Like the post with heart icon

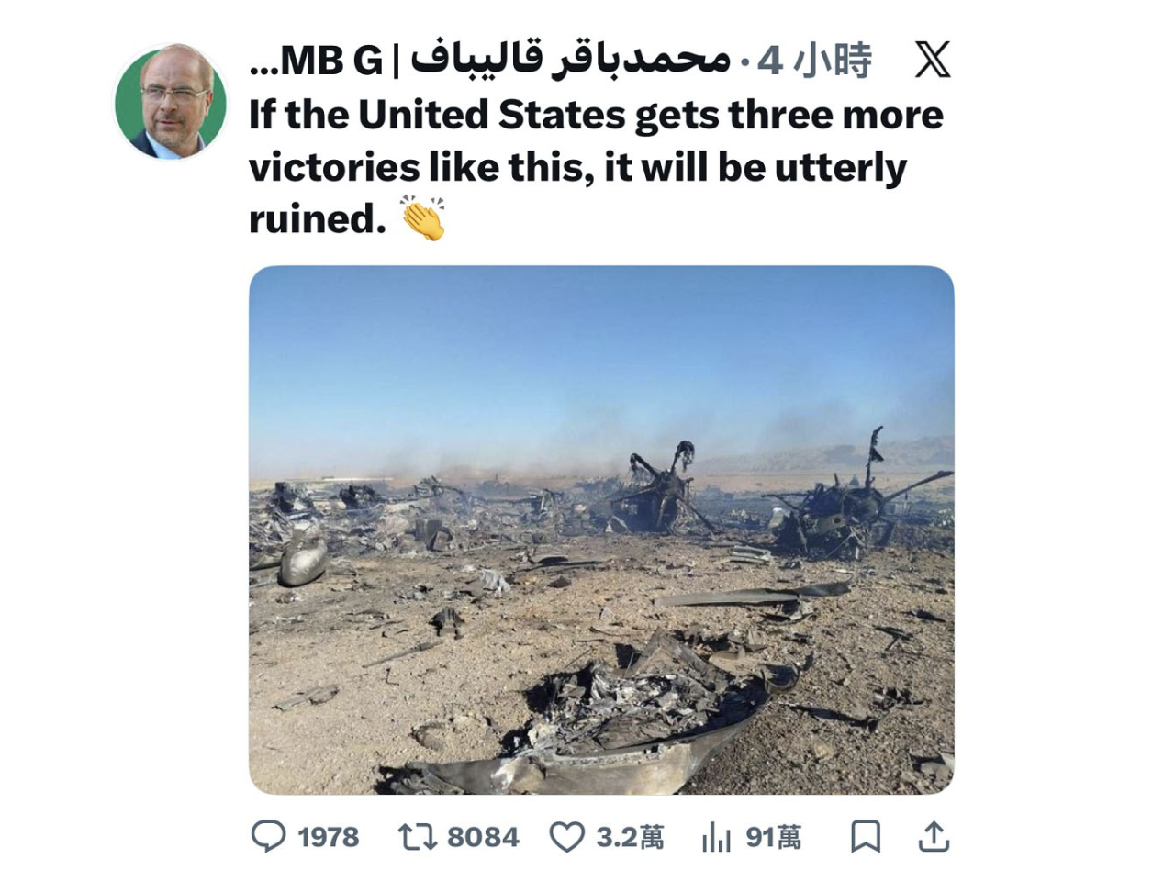click(566, 837)
